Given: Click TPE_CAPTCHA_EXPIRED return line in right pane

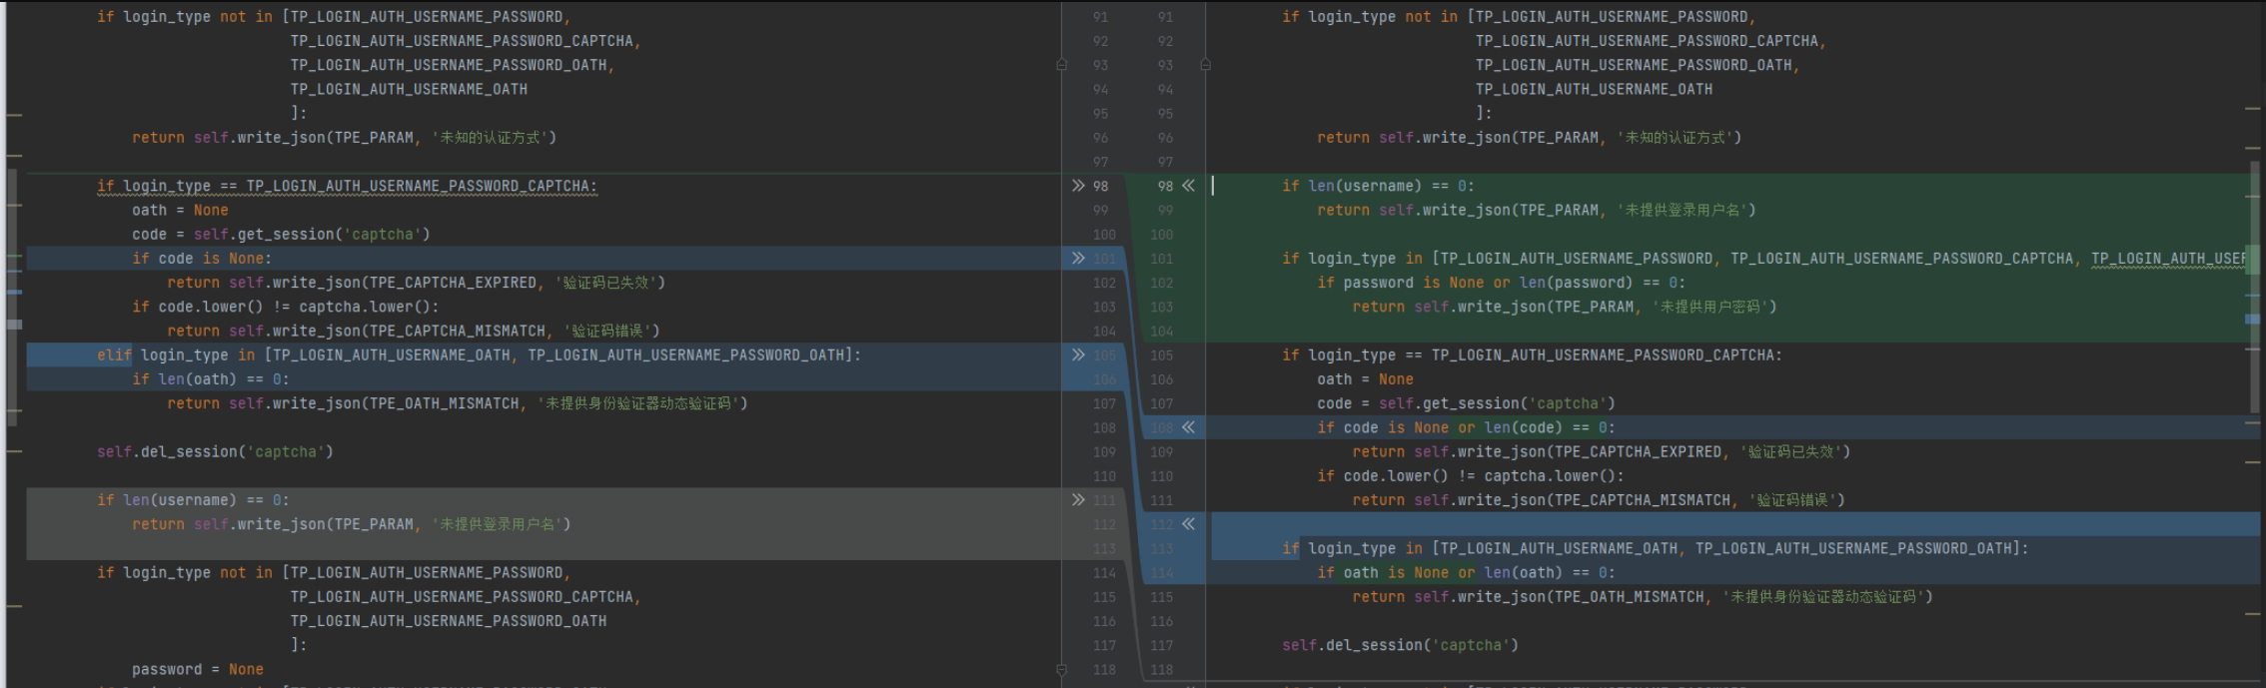Looking at the screenshot, I should coord(1601,452).
